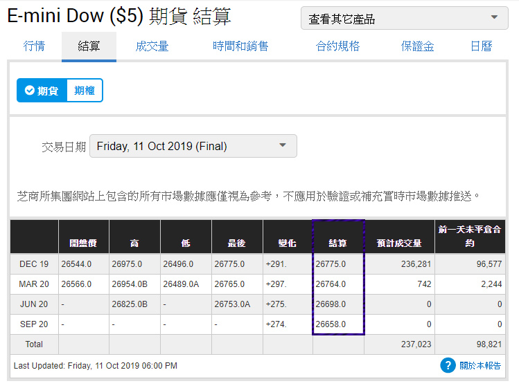
Task: Click DEC 19 high value 26975.0
Action: point(127,264)
